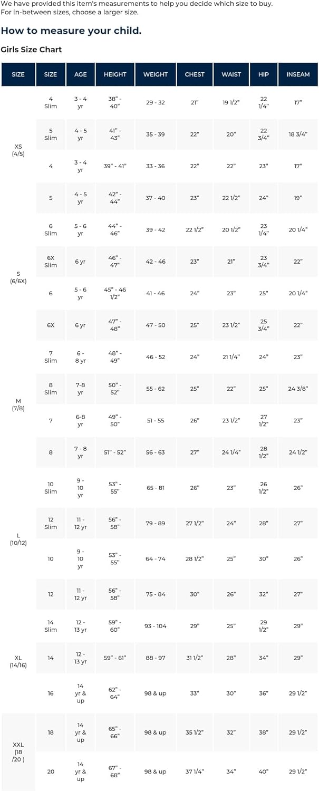This screenshot has width=319, height=791.
Task: Select the S (6/6X) size group cell
Action: 18,277
